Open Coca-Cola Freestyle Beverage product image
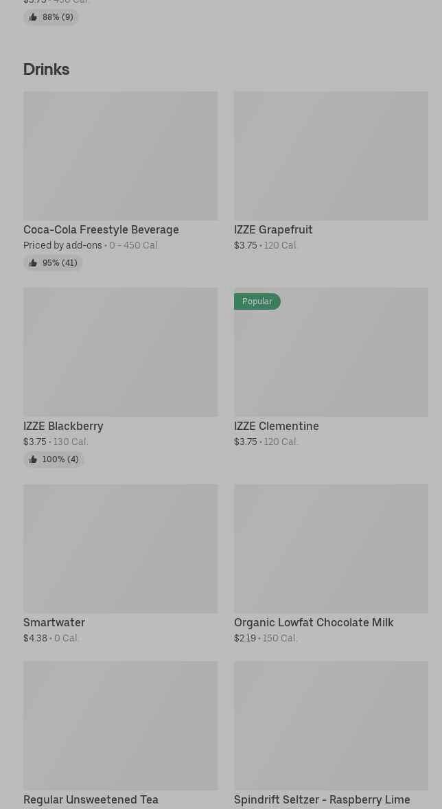 120,156
